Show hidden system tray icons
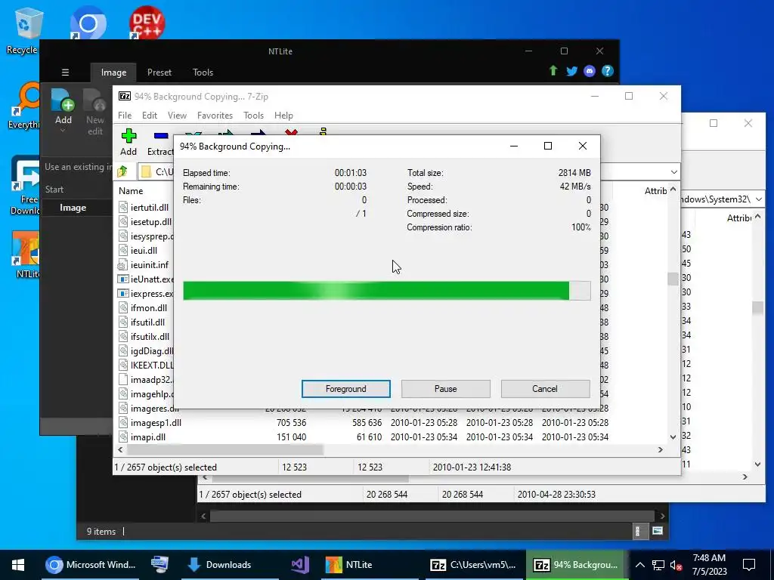The height and width of the screenshot is (580, 774). click(639, 565)
